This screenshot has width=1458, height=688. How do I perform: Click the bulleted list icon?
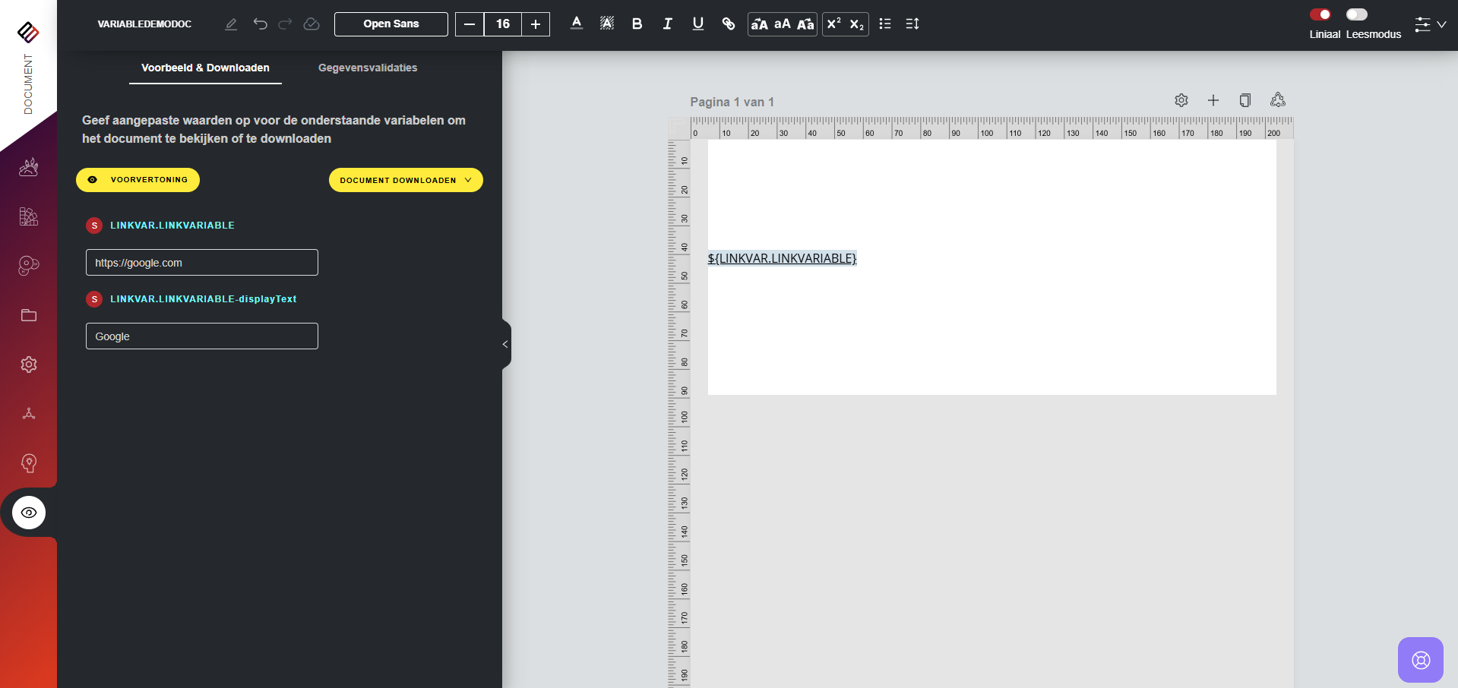[884, 24]
